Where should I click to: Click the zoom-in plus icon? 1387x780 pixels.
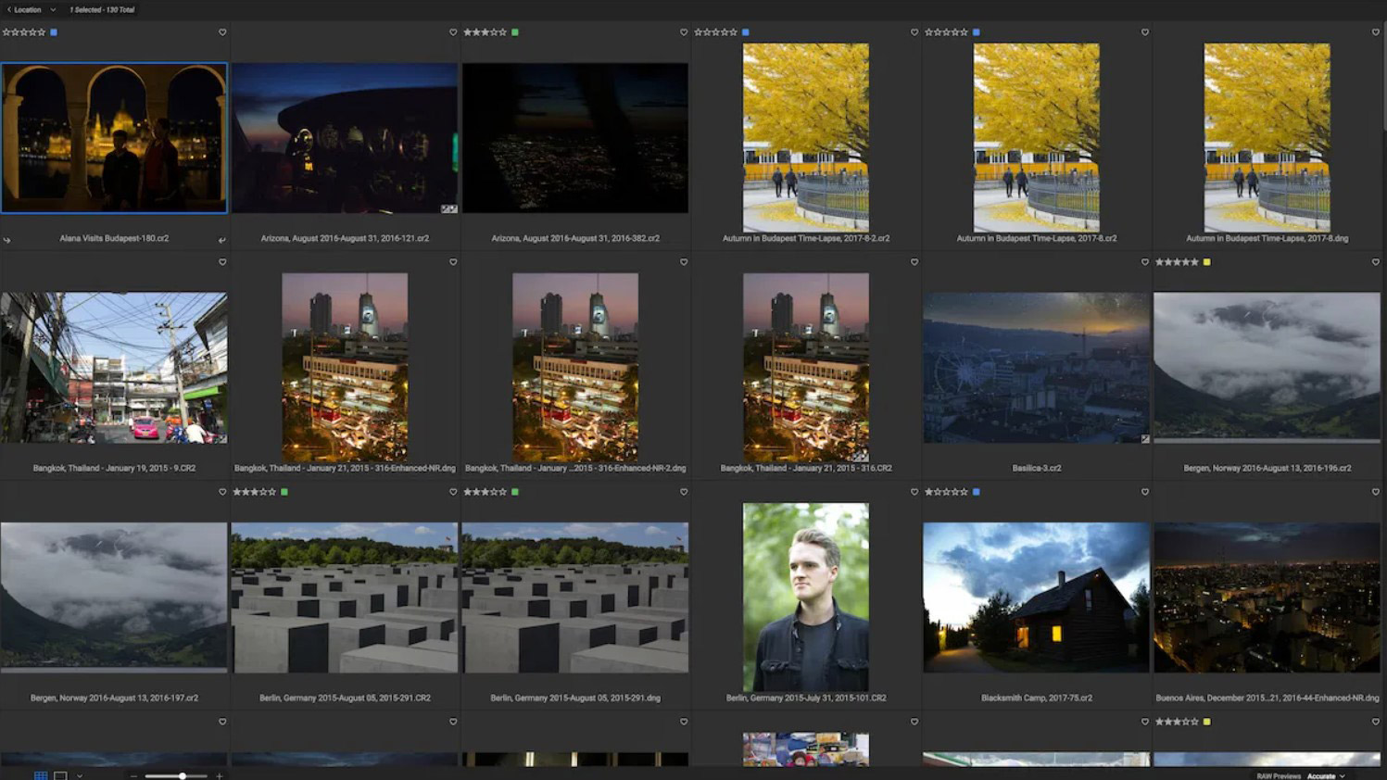pyautogui.click(x=220, y=776)
